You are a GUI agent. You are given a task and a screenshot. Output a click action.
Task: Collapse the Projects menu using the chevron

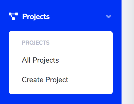tap(109, 17)
